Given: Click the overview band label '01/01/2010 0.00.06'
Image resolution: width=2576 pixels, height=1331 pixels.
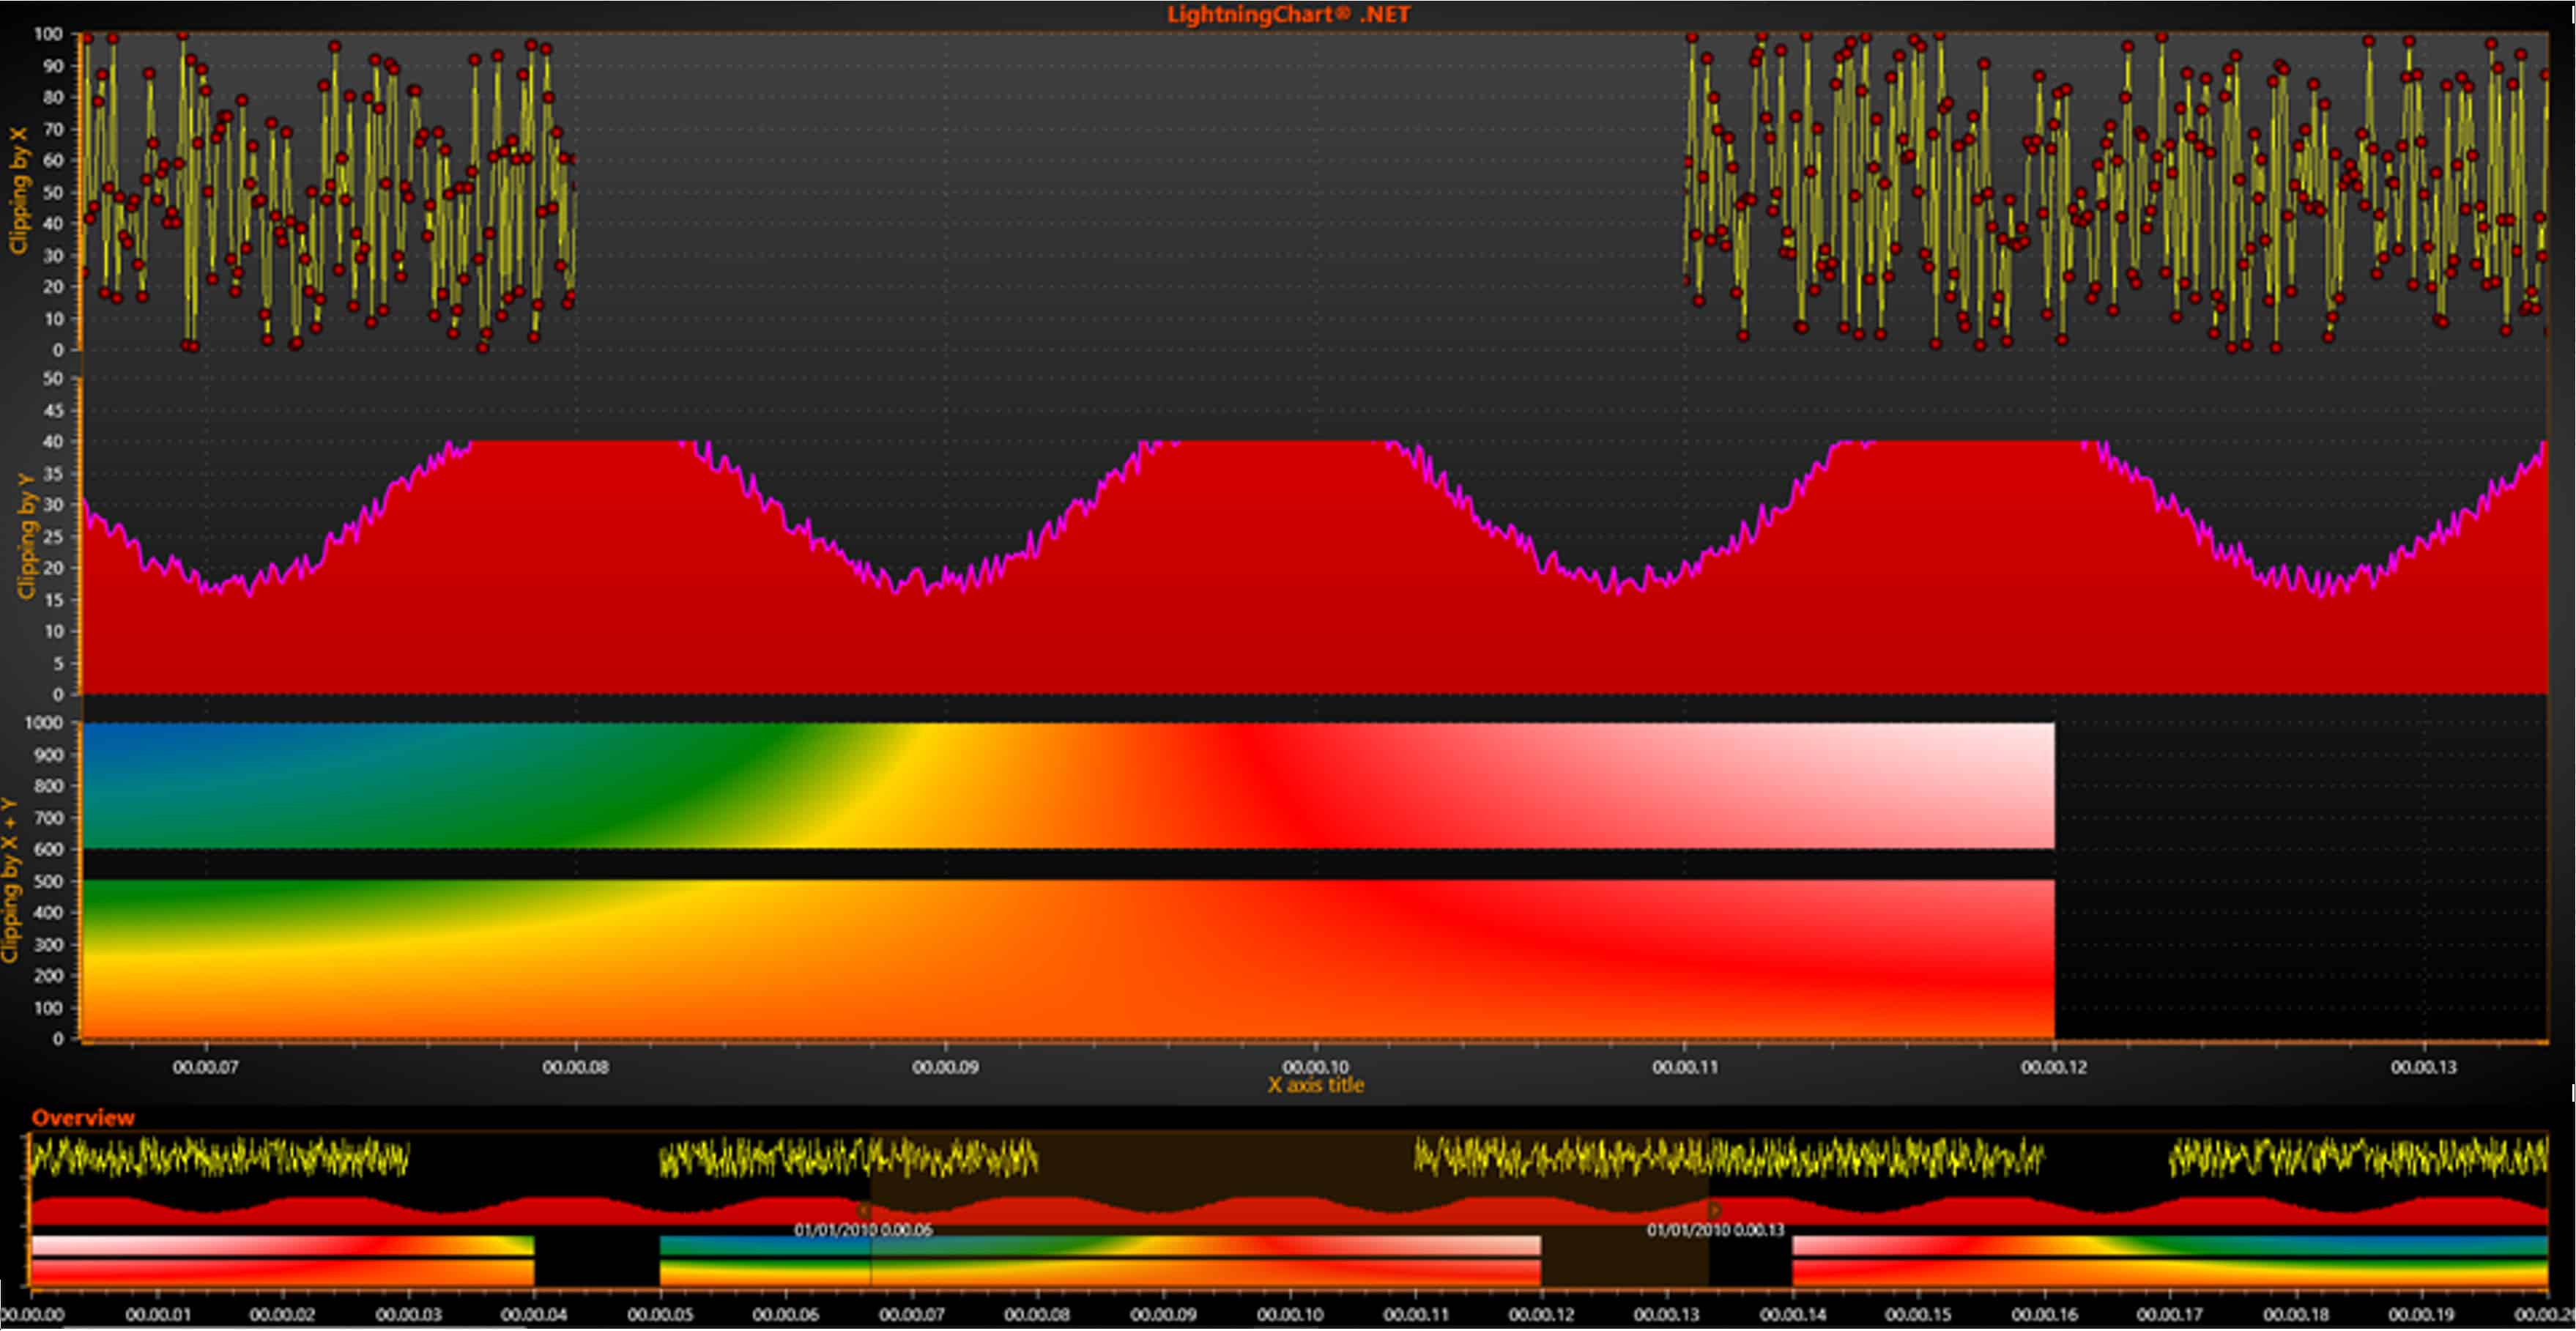Looking at the screenshot, I should [x=864, y=1230].
